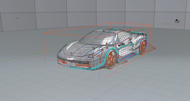The image size is (190, 101).
Task: Select the orange-outlined left front air intake
Action: 62,61
